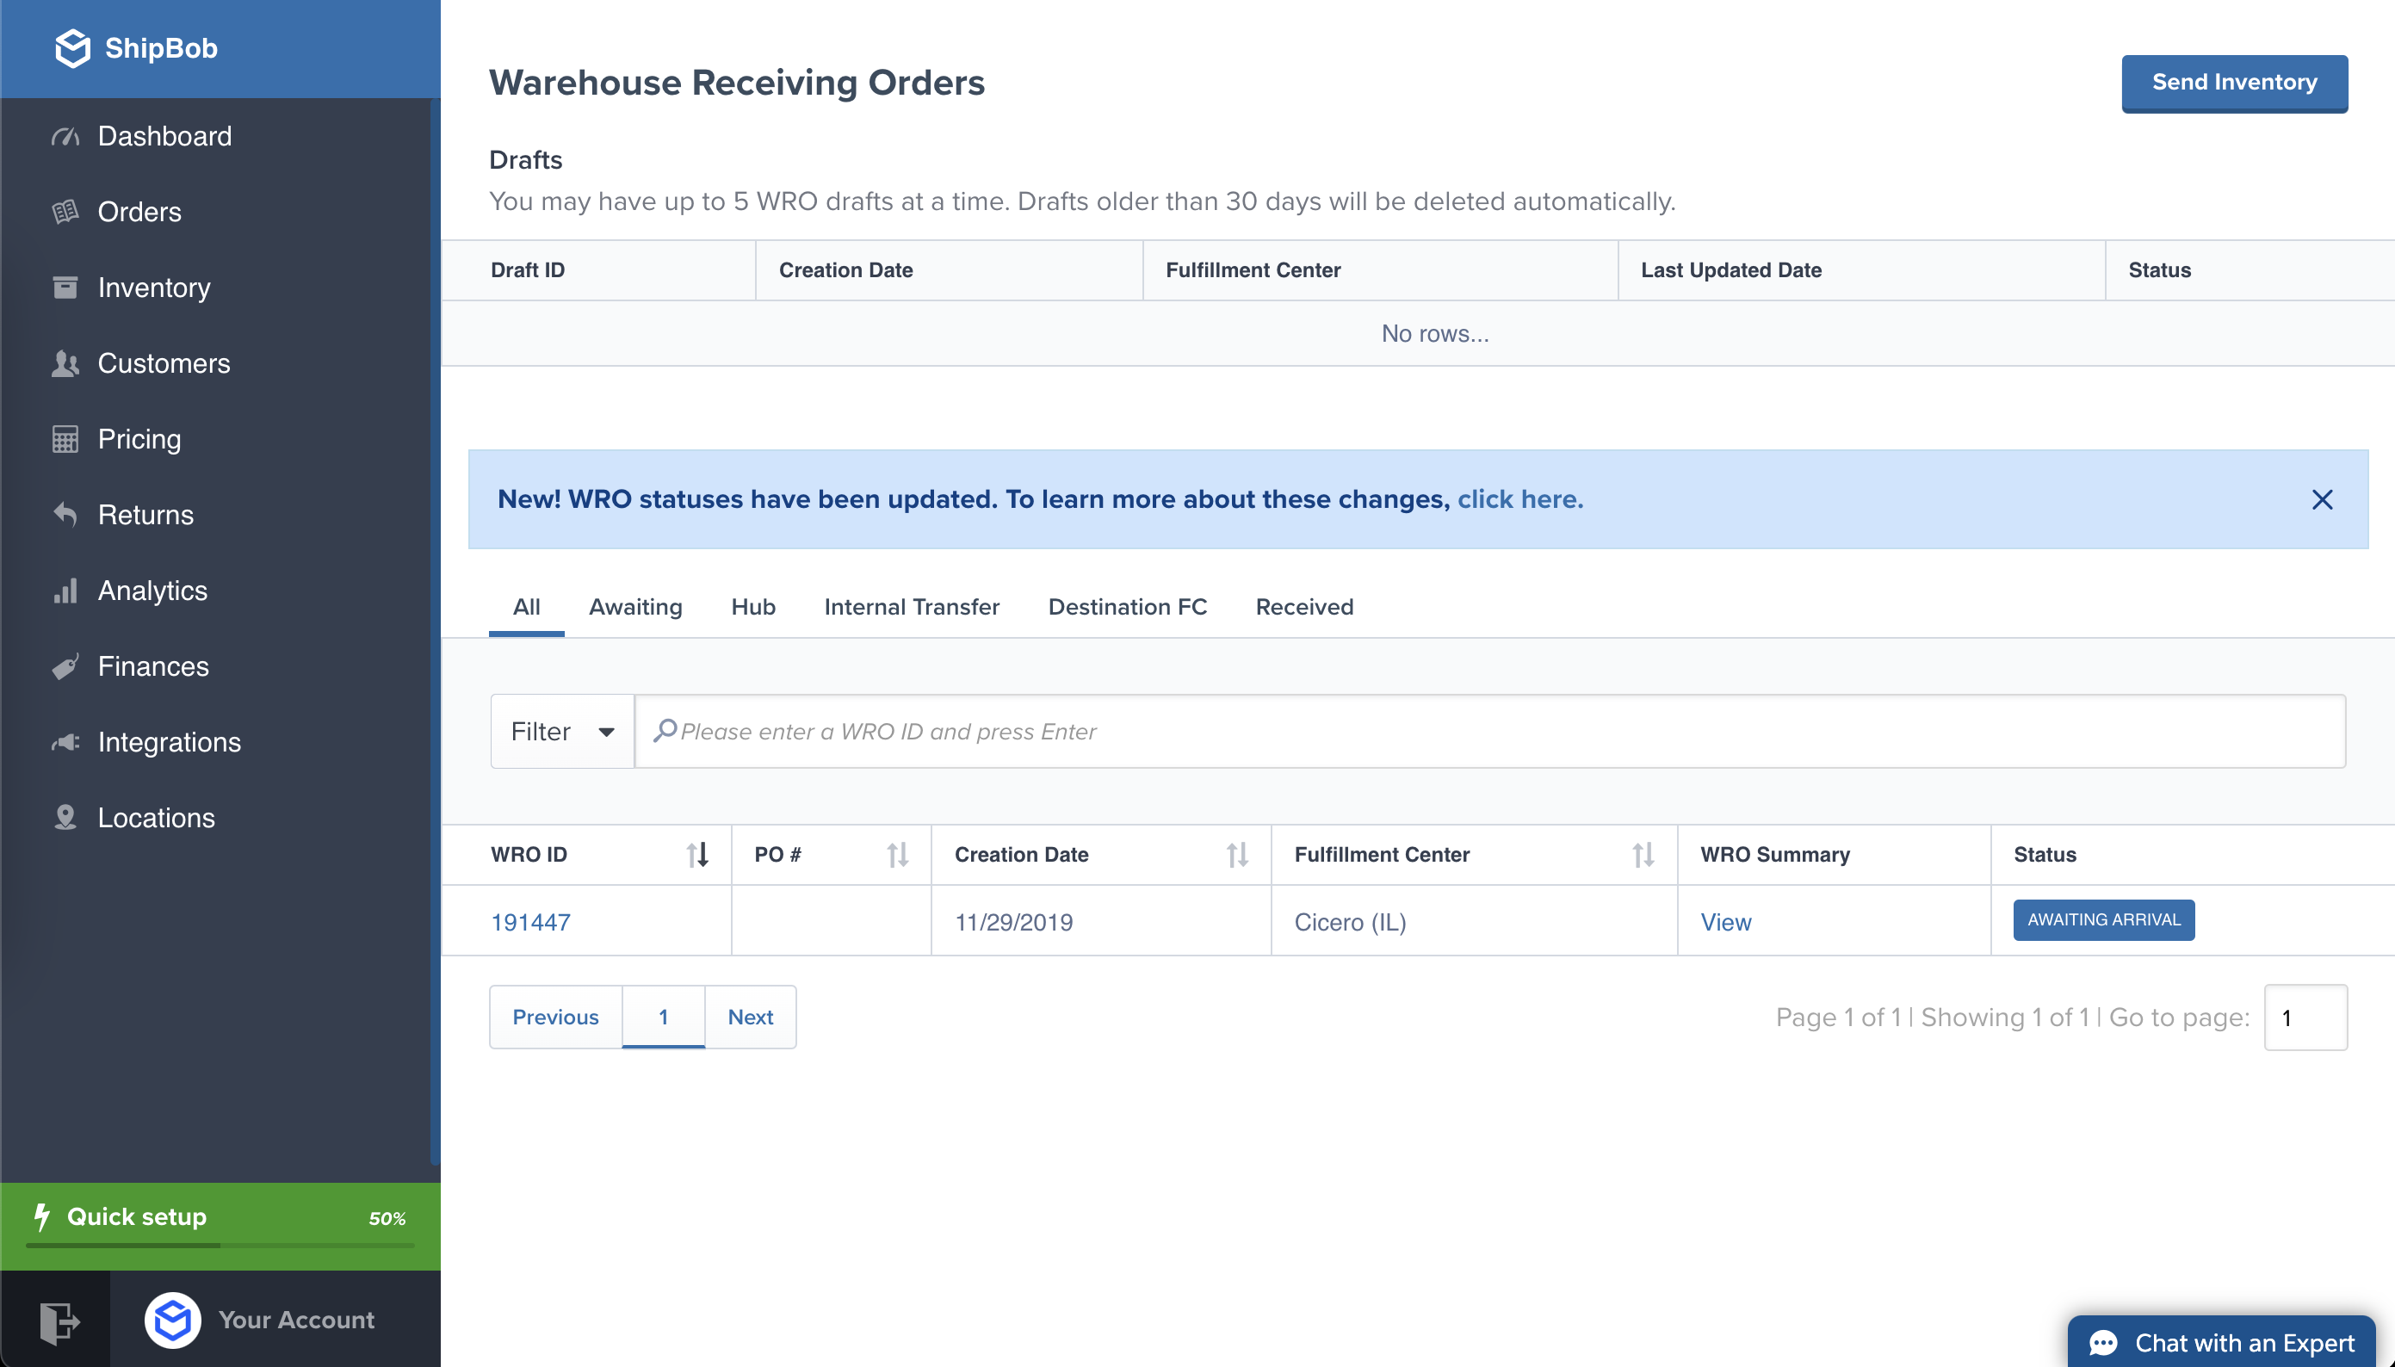Open Dashboard via its gauge icon
Viewport: 2395px width, 1367px height.
65,137
